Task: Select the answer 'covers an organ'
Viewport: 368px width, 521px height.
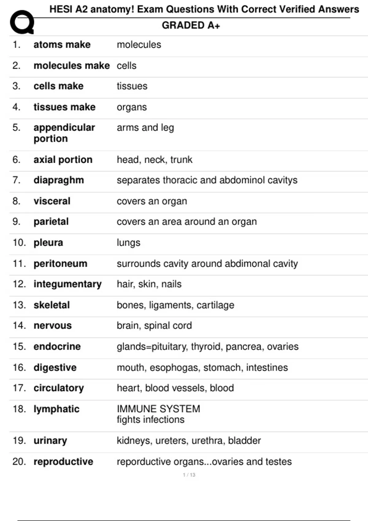Action: pos(152,201)
